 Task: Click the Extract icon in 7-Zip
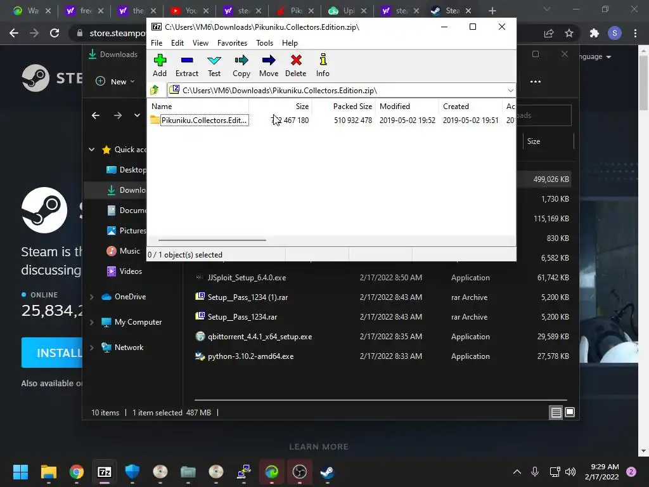187,65
